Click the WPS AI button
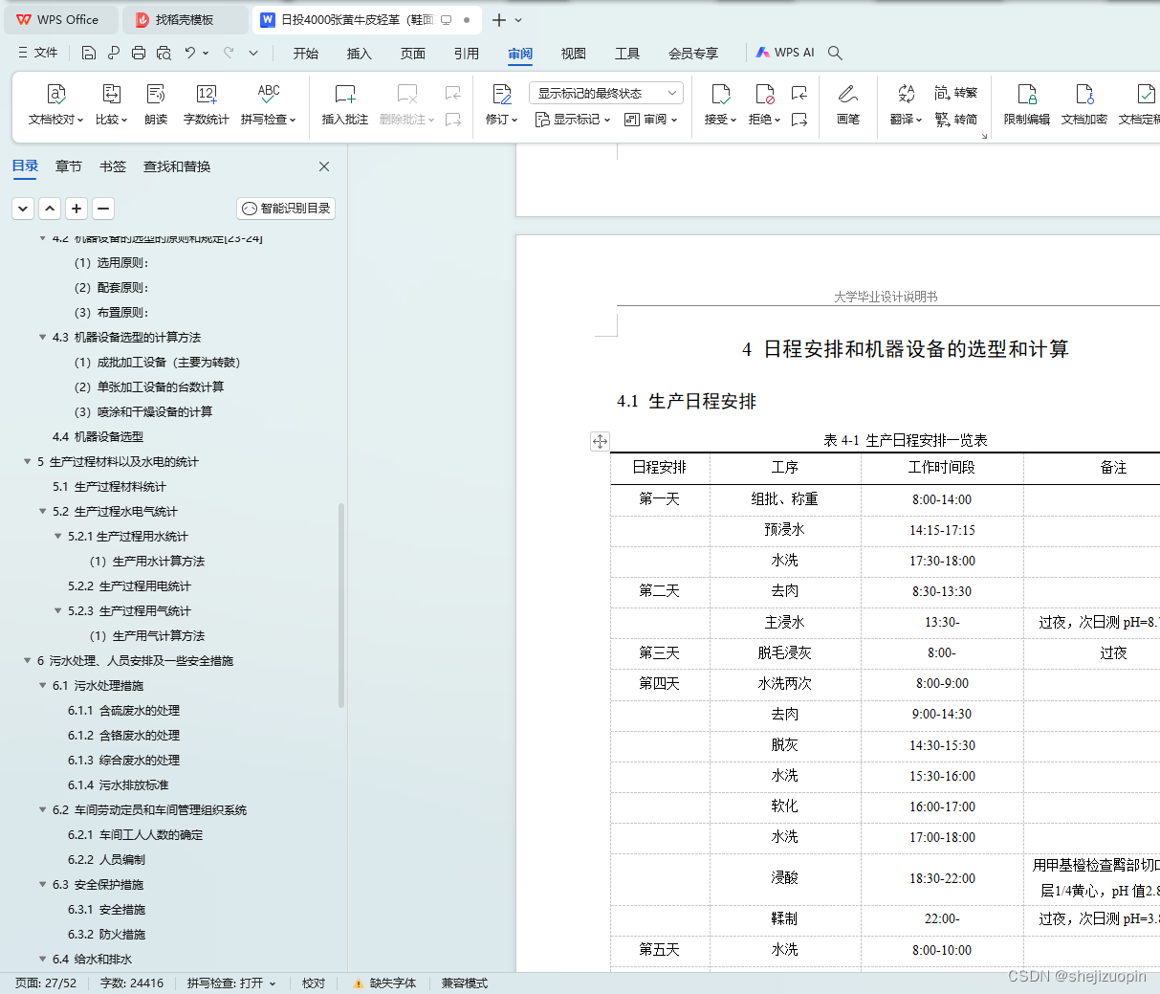1160x994 pixels. (x=785, y=53)
